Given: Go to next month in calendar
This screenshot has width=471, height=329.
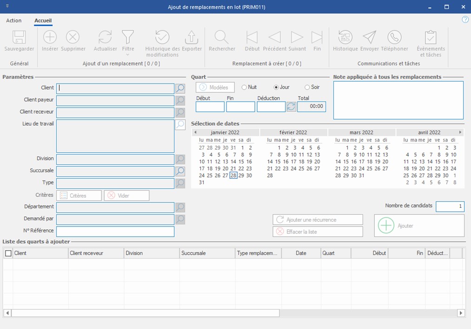Looking at the screenshot, I should [x=460, y=132].
